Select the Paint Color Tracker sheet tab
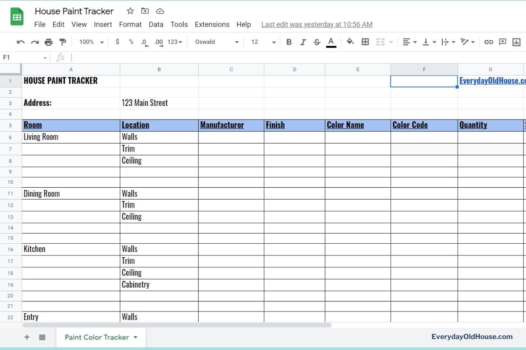 pos(101,337)
